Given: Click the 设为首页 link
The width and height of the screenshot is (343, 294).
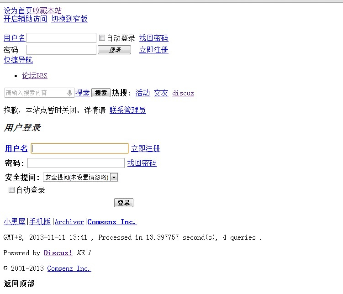Looking at the screenshot, I should [18, 10].
